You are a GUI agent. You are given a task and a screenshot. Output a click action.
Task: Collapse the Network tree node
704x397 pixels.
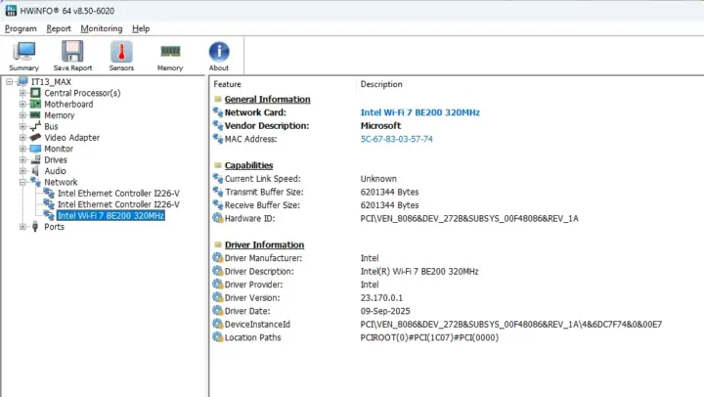(x=22, y=182)
